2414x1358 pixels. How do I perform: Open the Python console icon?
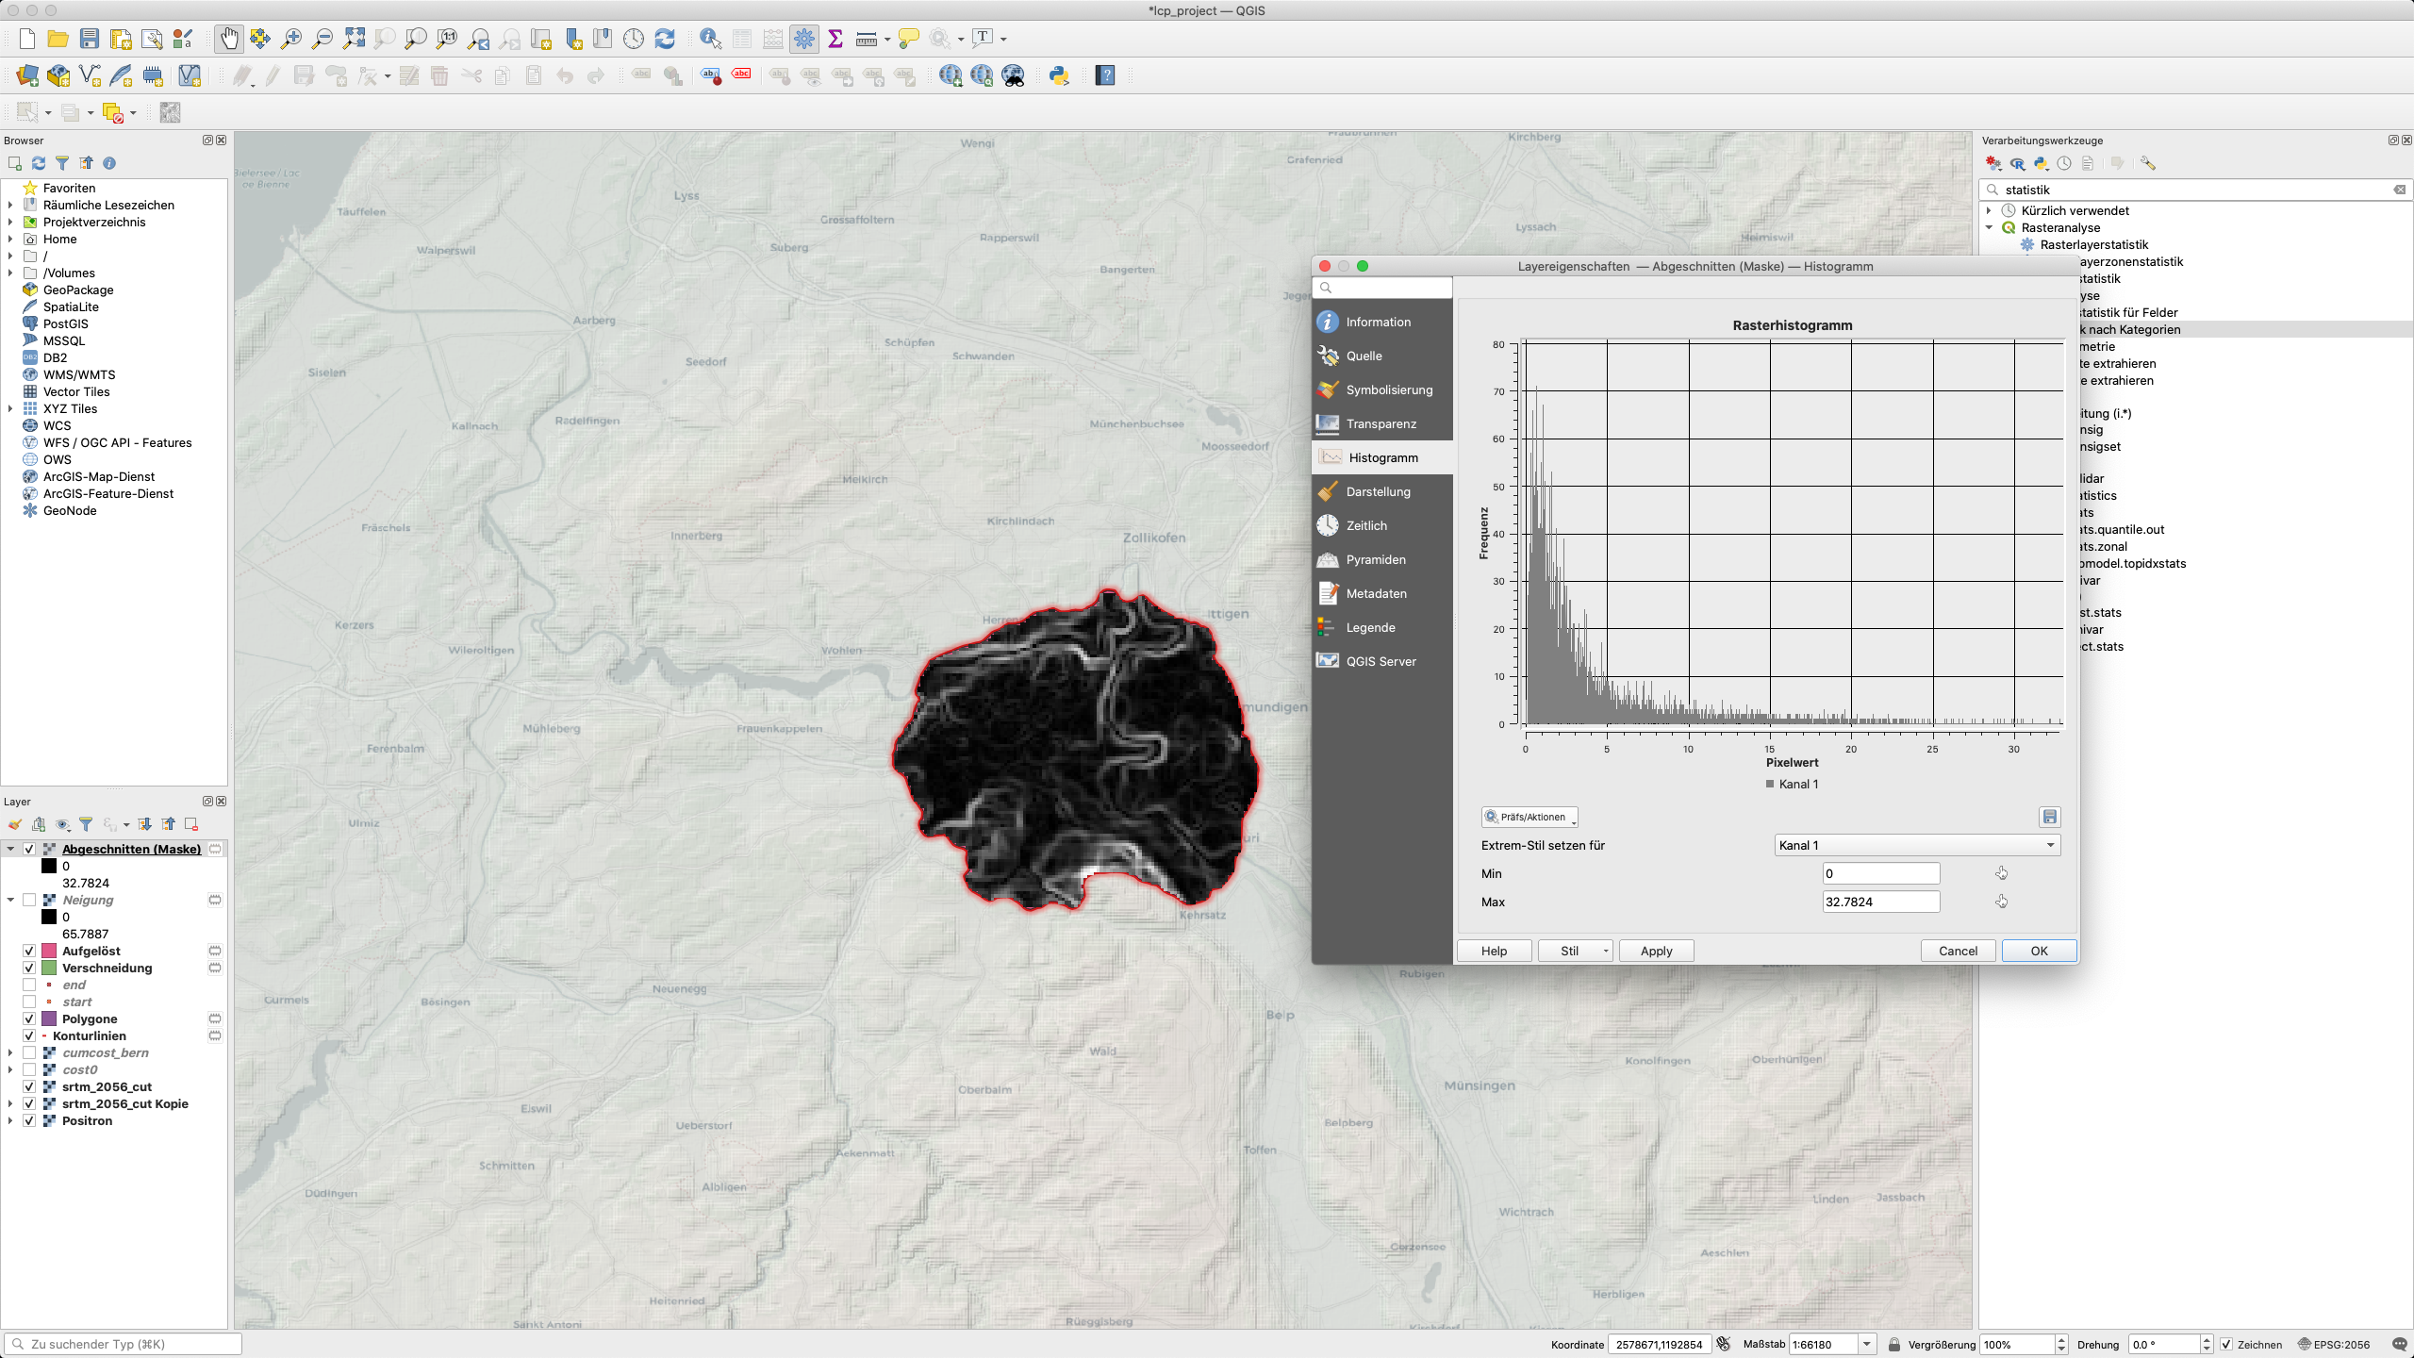[1059, 75]
